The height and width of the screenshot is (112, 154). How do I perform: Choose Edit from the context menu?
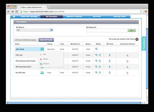coord(45,54)
